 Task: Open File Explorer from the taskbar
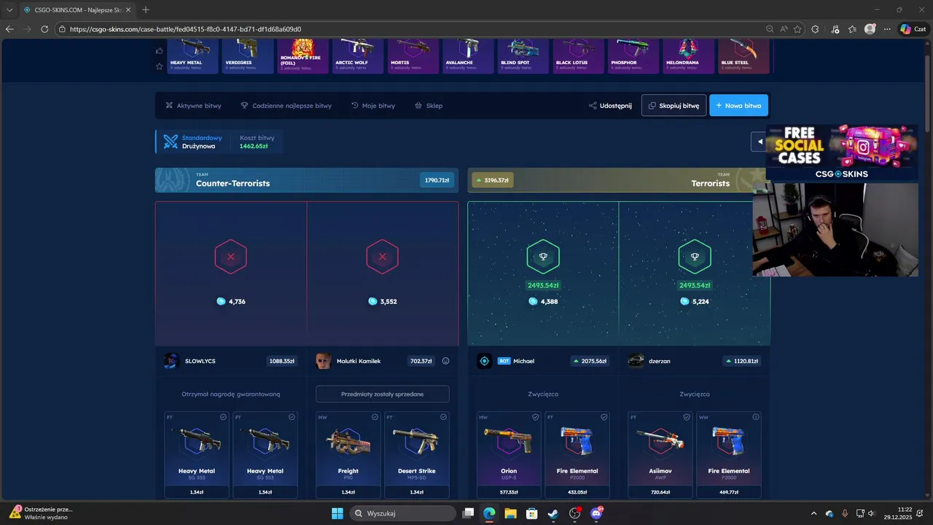[511, 513]
